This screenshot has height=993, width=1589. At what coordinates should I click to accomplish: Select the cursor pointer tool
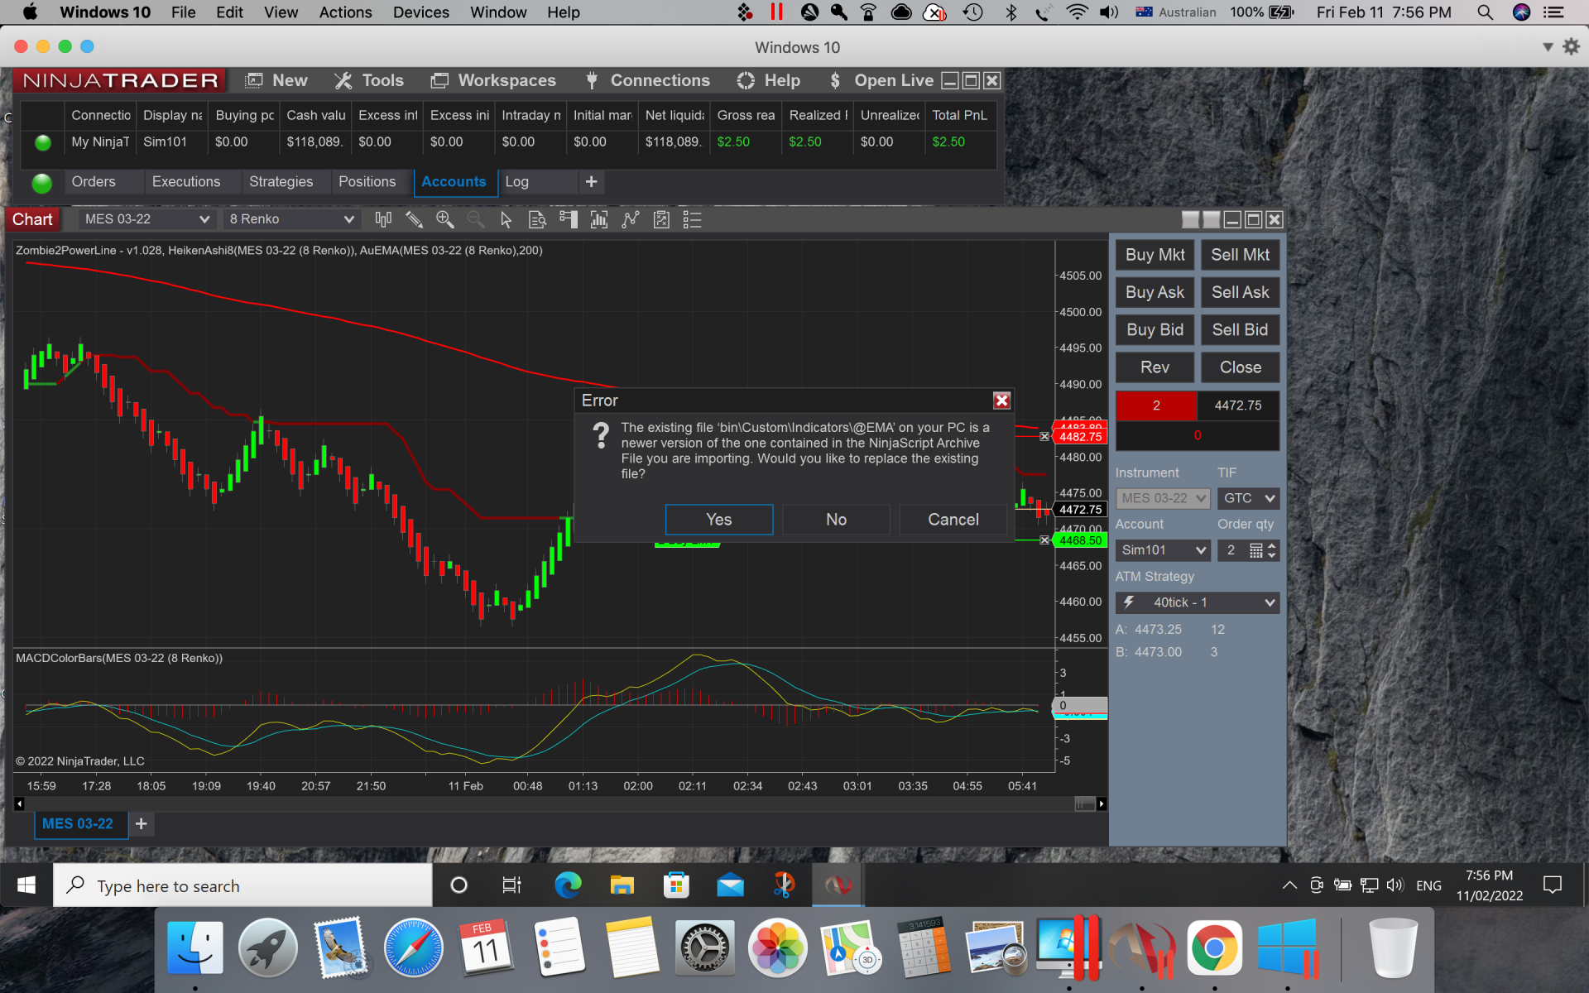(506, 219)
